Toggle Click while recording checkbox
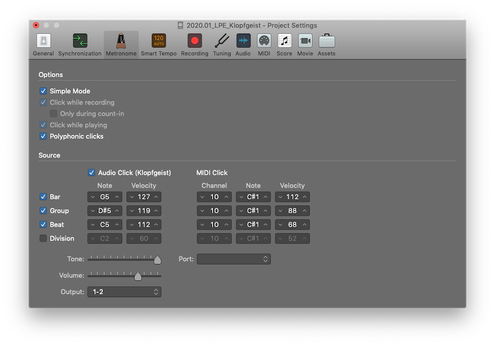The width and height of the screenshot is (495, 346). coord(43,102)
